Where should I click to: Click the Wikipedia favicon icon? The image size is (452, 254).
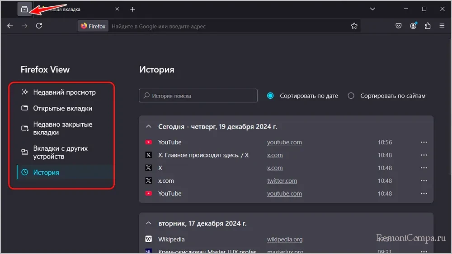click(148, 239)
